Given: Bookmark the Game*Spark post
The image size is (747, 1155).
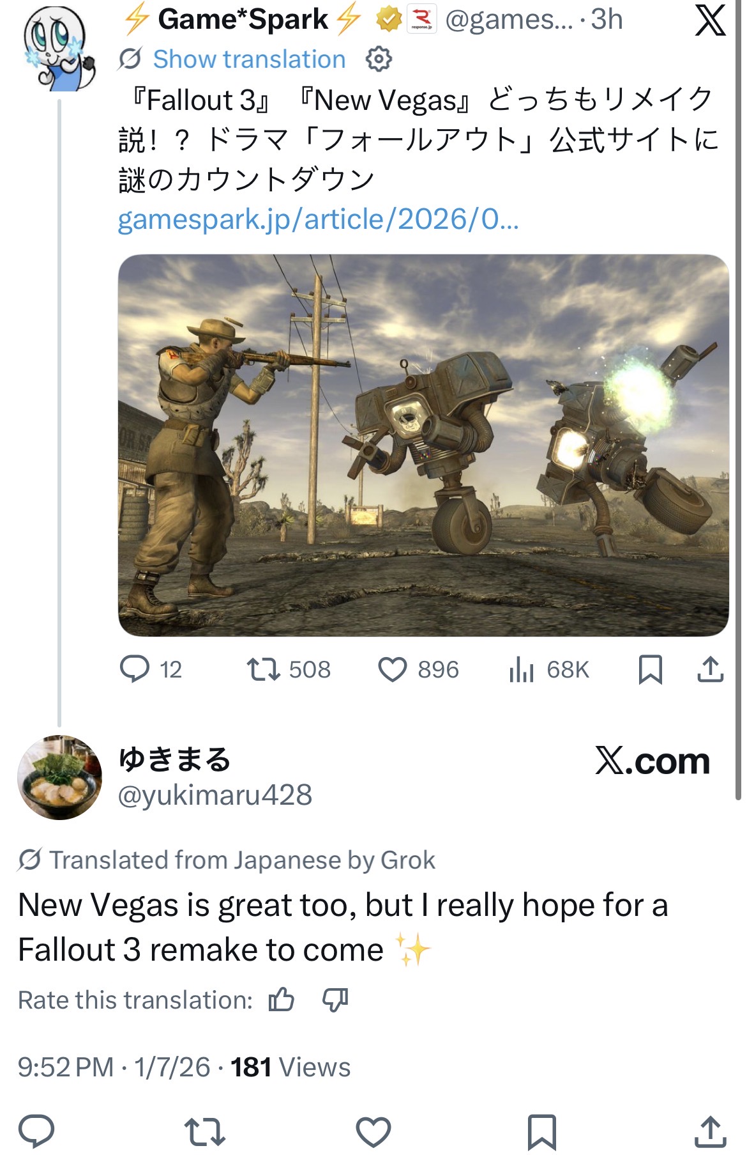Looking at the screenshot, I should [651, 669].
